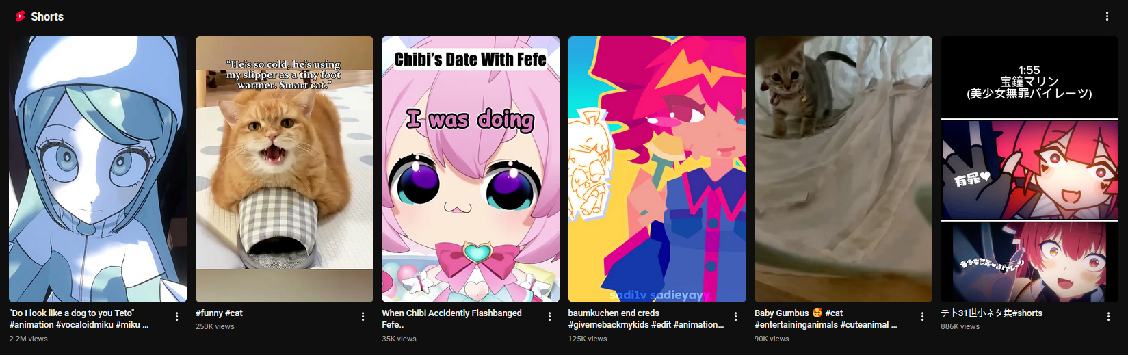Open more options for the Chibi Flashbanged short
The width and height of the screenshot is (1128, 355).
(x=549, y=317)
